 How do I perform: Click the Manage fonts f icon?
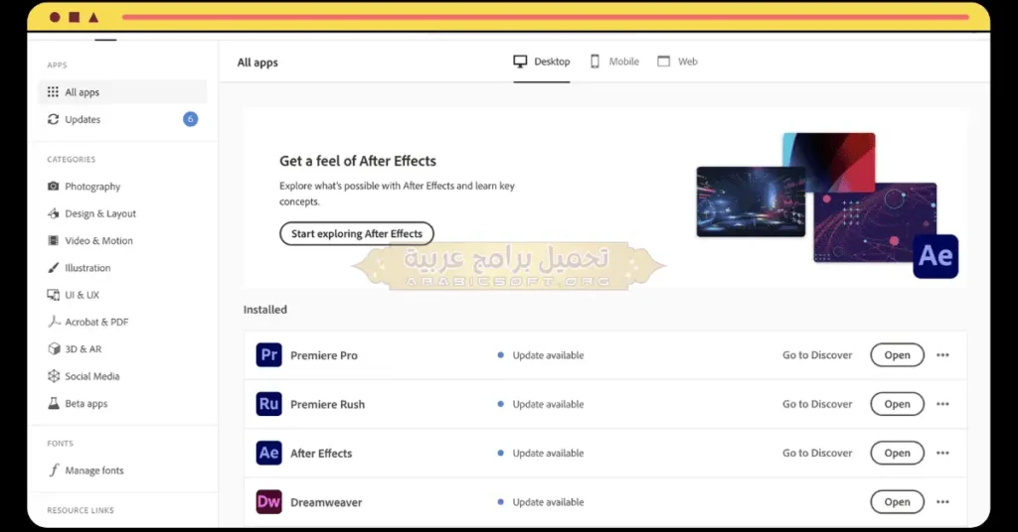pos(54,470)
